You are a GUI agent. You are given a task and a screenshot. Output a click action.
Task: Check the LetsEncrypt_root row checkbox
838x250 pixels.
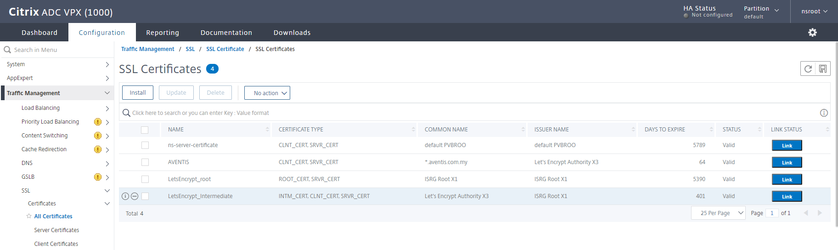coord(145,179)
